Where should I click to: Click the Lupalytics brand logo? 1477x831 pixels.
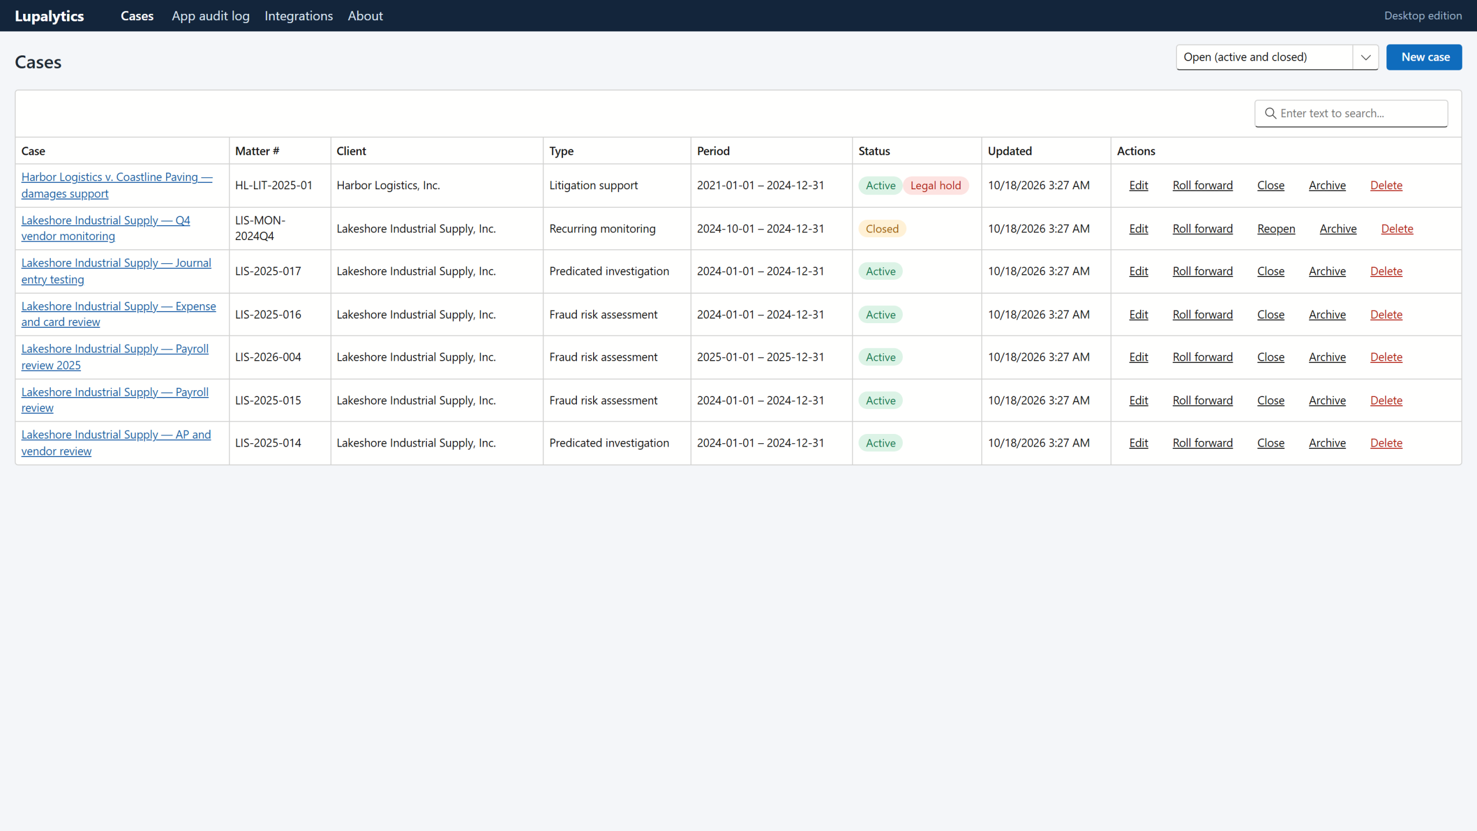point(49,16)
